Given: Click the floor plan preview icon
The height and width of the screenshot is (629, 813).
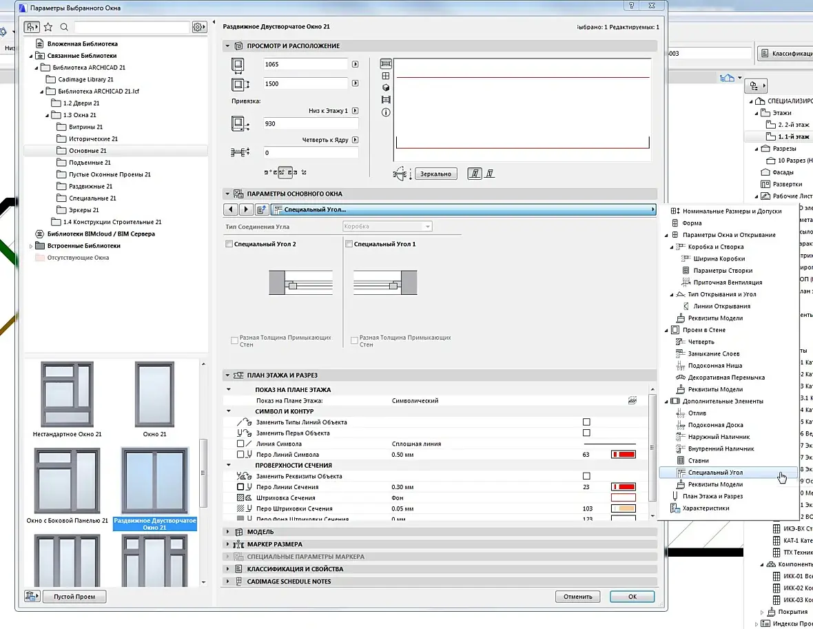Looking at the screenshot, I should [386, 63].
